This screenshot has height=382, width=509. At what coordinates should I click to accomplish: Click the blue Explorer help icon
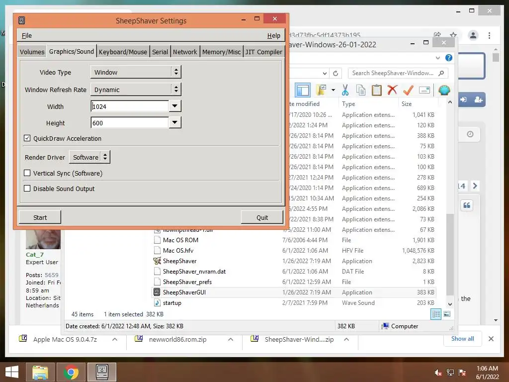pos(449,58)
